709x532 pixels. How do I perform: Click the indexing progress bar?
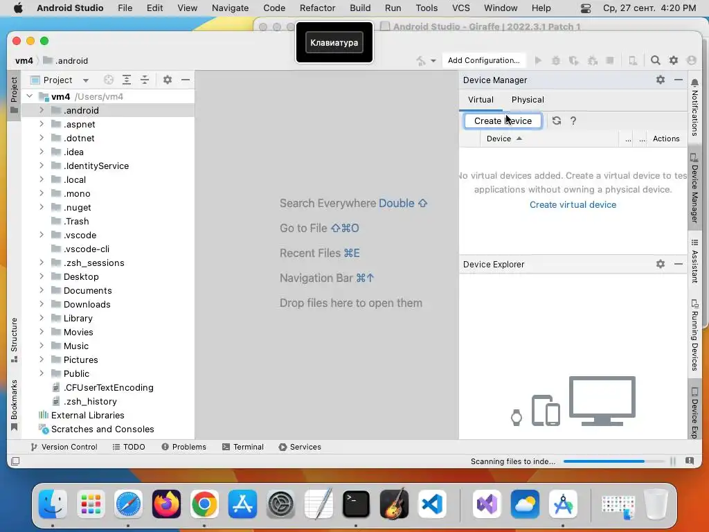pos(613,461)
